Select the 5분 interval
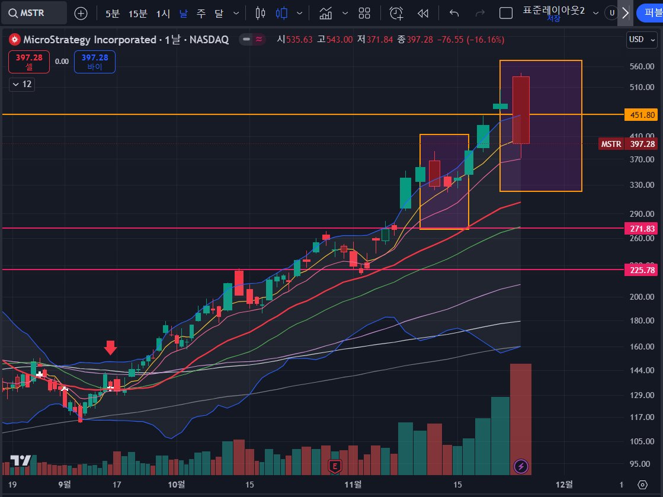The image size is (663, 497). point(113,14)
